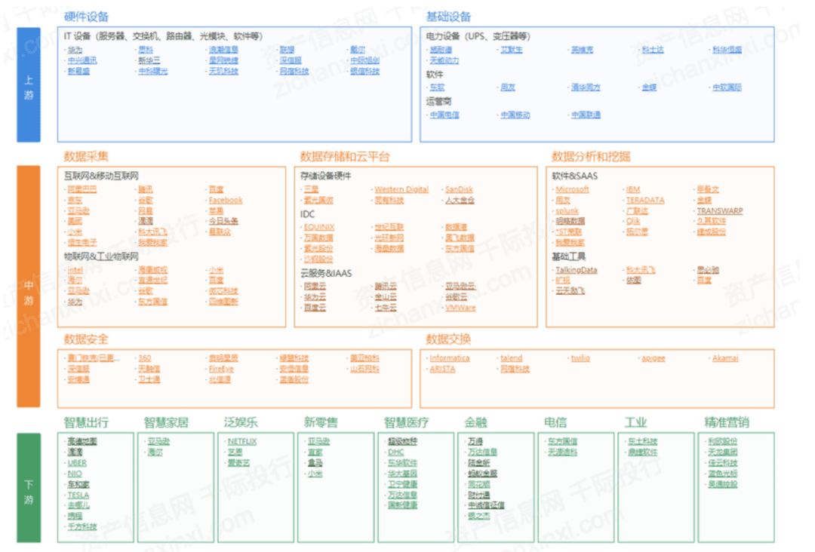Select the VMWare cloud services link
815x552 pixels.
pyautogui.click(x=460, y=308)
